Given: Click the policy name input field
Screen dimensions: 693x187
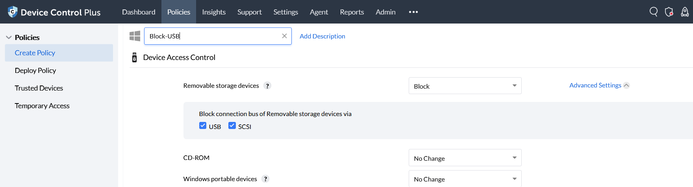Looking at the screenshot, I should 213,36.
